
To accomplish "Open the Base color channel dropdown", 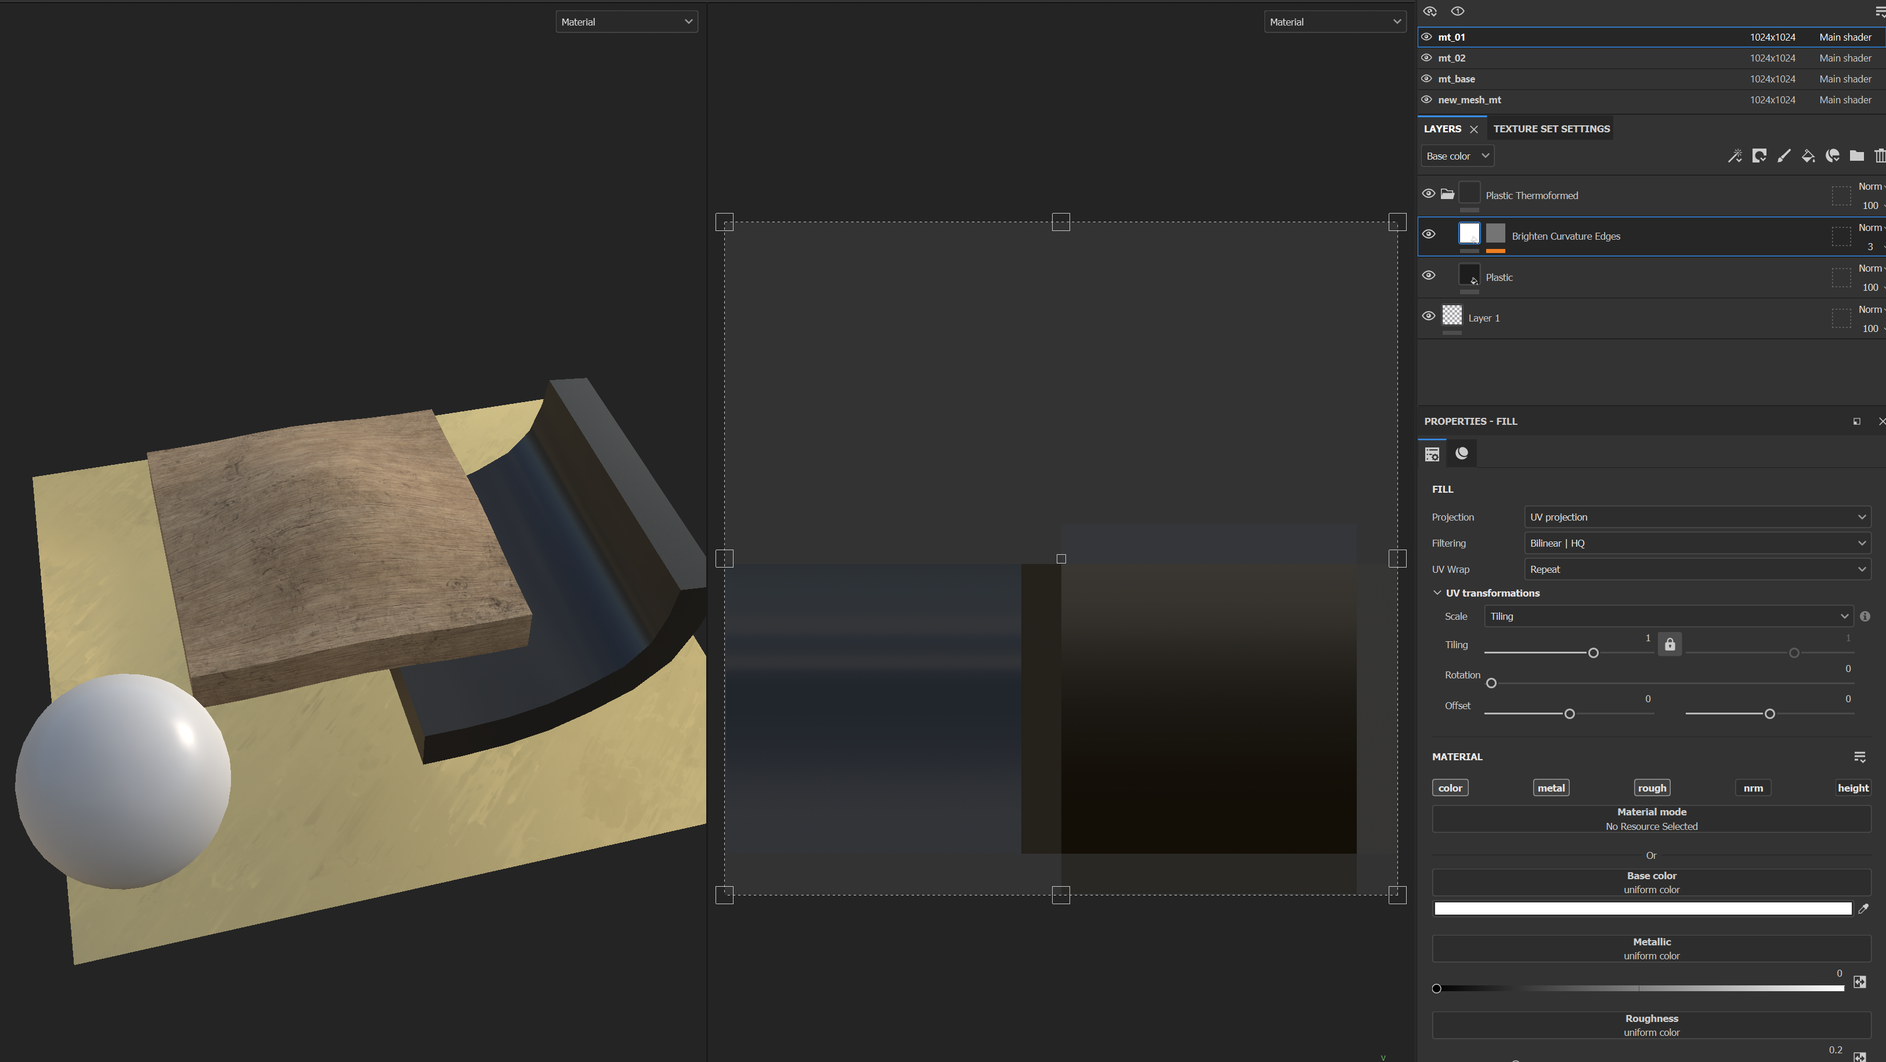I will [x=1457, y=156].
